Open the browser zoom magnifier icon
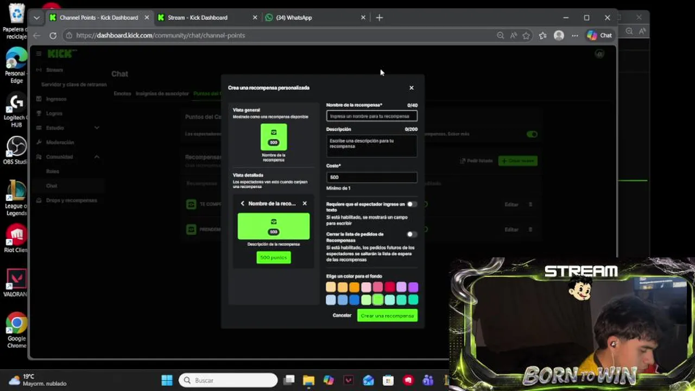This screenshot has width=695, height=391. pos(500,35)
